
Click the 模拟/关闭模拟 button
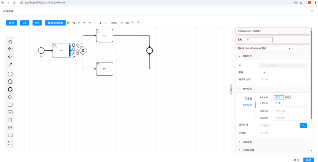tap(55, 23)
